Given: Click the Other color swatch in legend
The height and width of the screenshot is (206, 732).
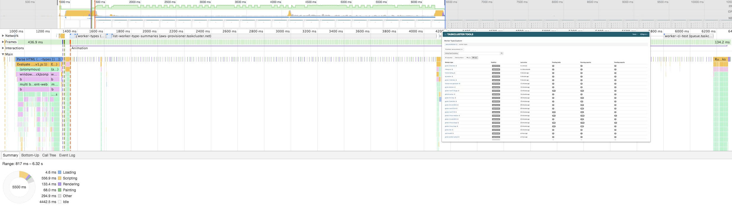Looking at the screenshot, I should click(x=60, y=196).
